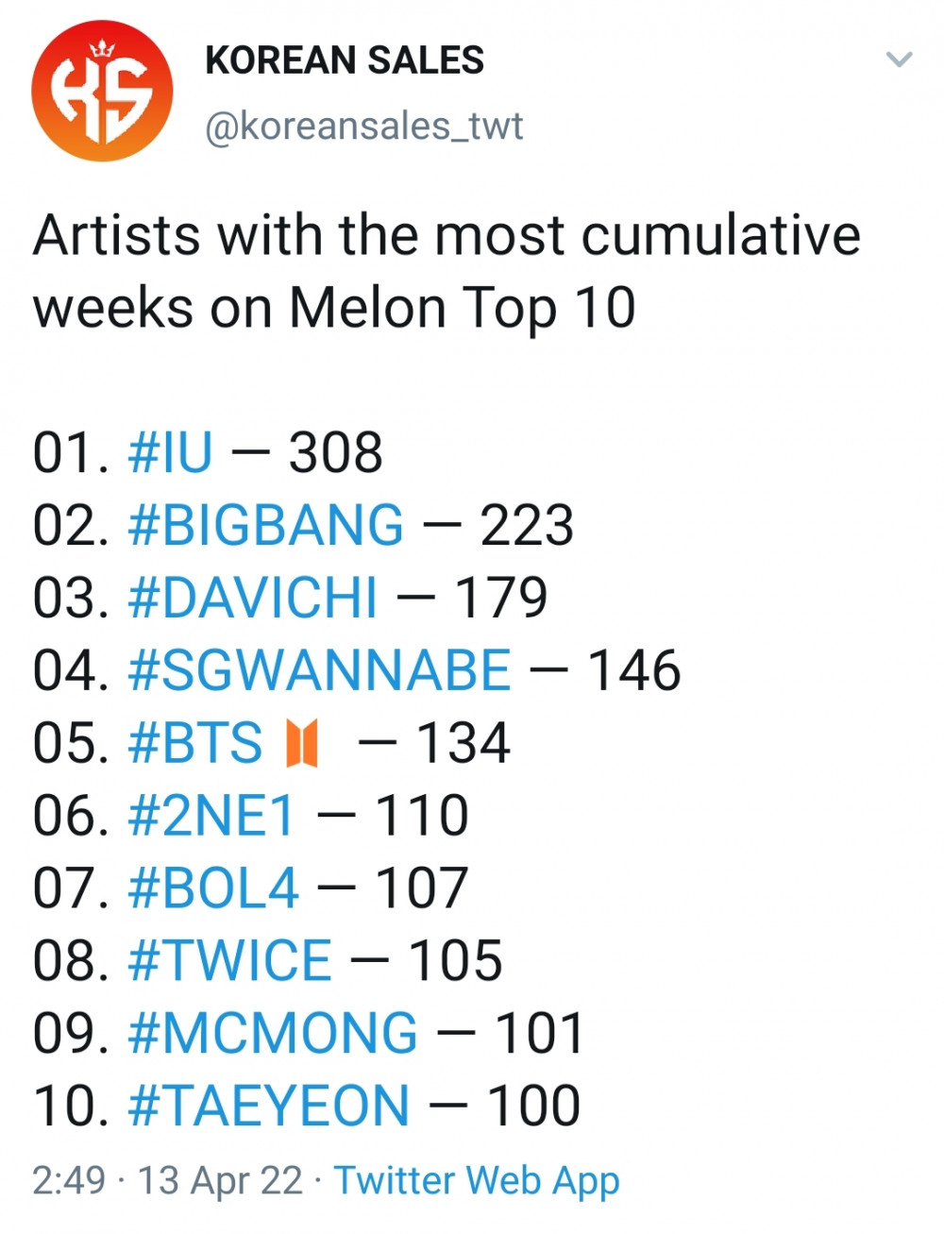Open the Korean Sales profile avatar
The height and width of the screenshot is (1234, 944).
pos(102,92)
